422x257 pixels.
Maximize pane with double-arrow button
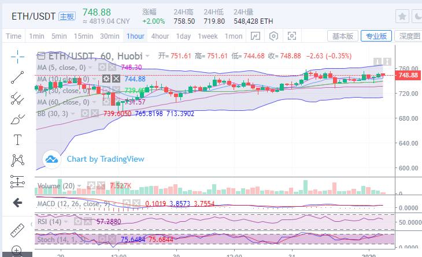coord(387,62)
